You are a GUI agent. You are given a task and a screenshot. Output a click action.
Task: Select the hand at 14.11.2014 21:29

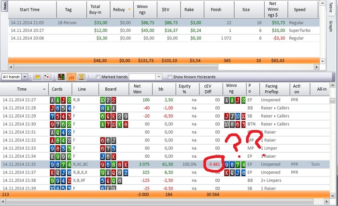click(165, 116)
